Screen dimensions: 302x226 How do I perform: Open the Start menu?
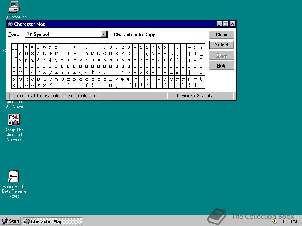tap(11, 221)
